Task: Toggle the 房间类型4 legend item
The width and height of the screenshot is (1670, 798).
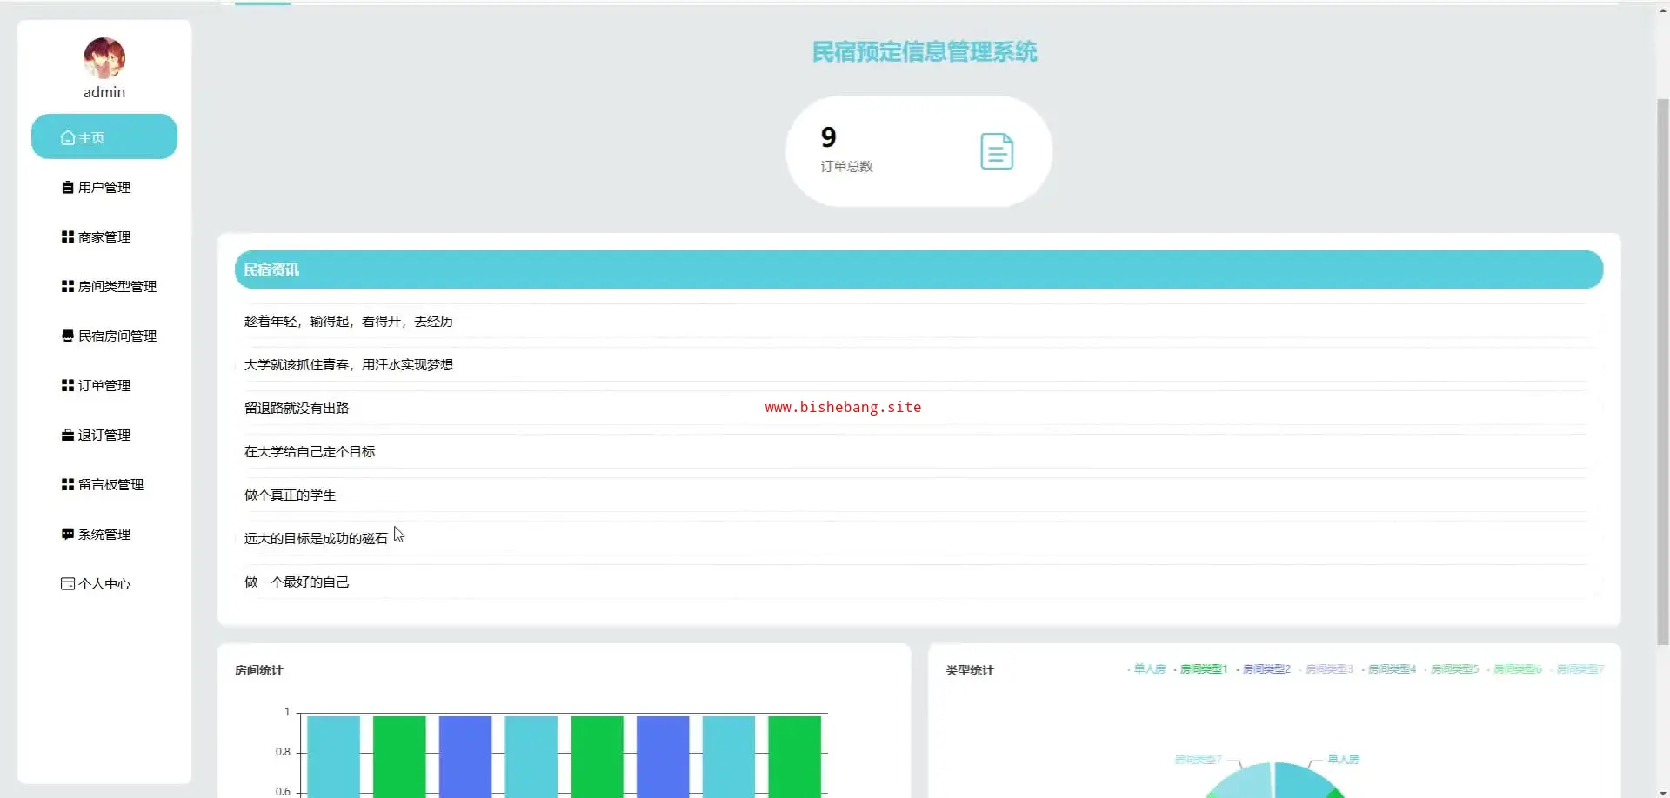Action: tap(1389, 669)
